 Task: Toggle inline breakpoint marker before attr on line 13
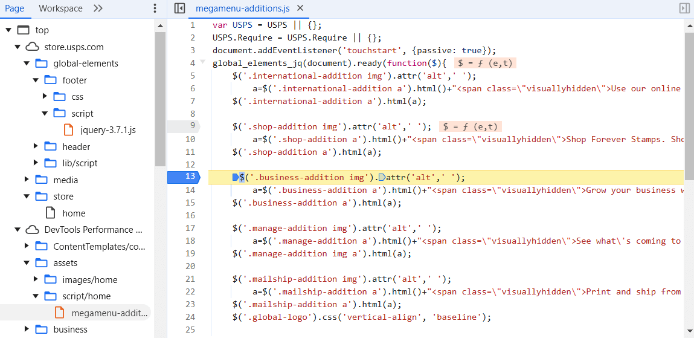(382, 177)
